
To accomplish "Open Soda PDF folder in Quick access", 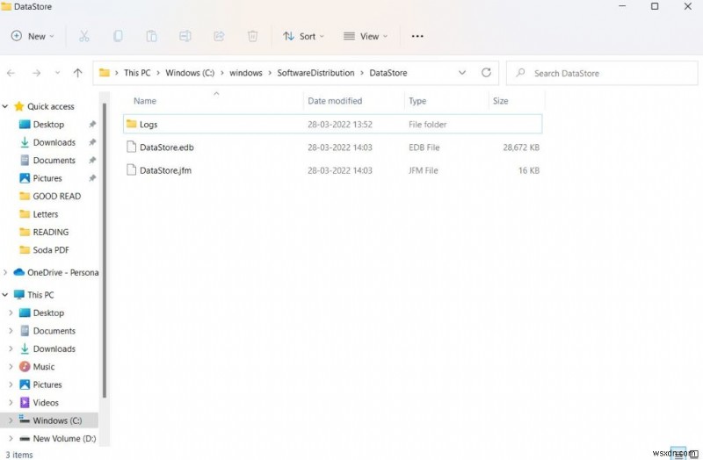I will tap(51, 250).
